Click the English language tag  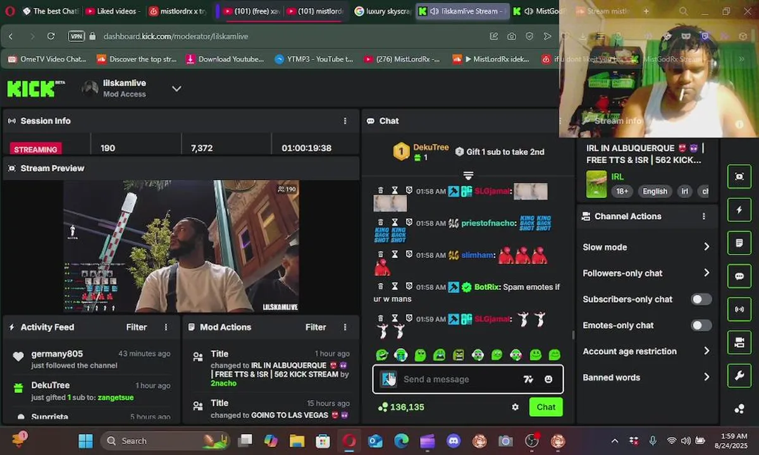pos(655,191)
